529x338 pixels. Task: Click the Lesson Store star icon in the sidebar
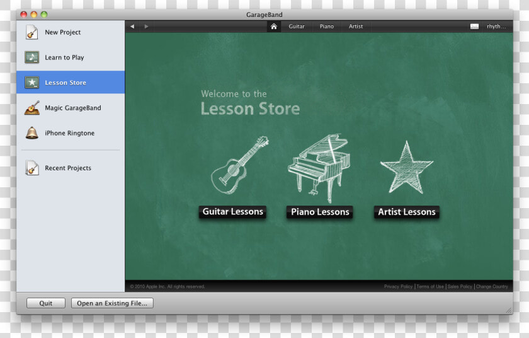click(x=31, y=83)
